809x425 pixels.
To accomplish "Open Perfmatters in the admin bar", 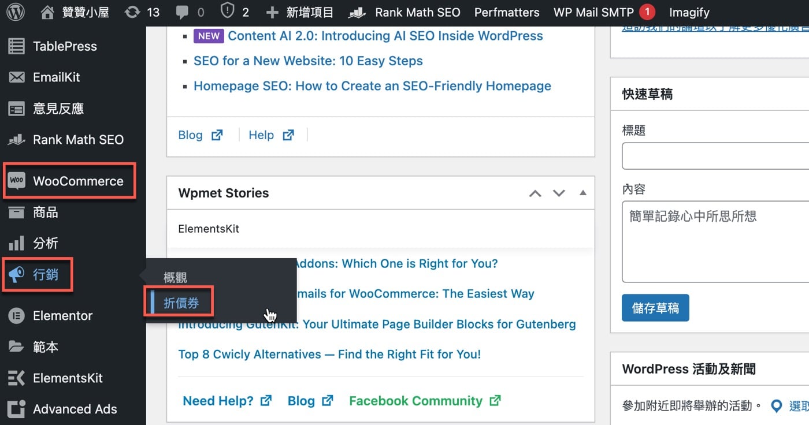I will pyautogui.click(x=507, y=12).
